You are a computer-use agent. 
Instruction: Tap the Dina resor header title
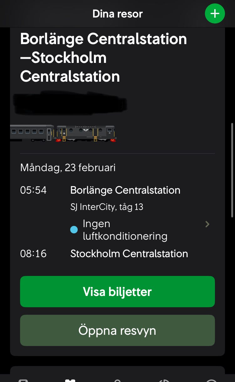[118, 14]
